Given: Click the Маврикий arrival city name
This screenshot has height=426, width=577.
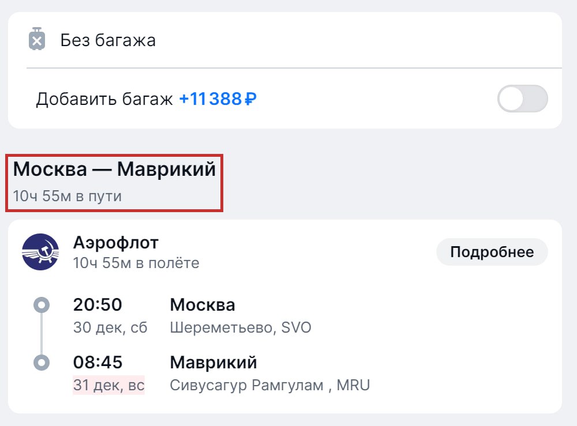Looking at the screenshot, I should click(213, 363).
